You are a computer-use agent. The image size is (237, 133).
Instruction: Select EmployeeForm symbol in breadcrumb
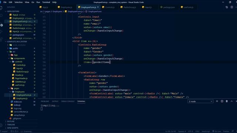(x=95, y=11)
